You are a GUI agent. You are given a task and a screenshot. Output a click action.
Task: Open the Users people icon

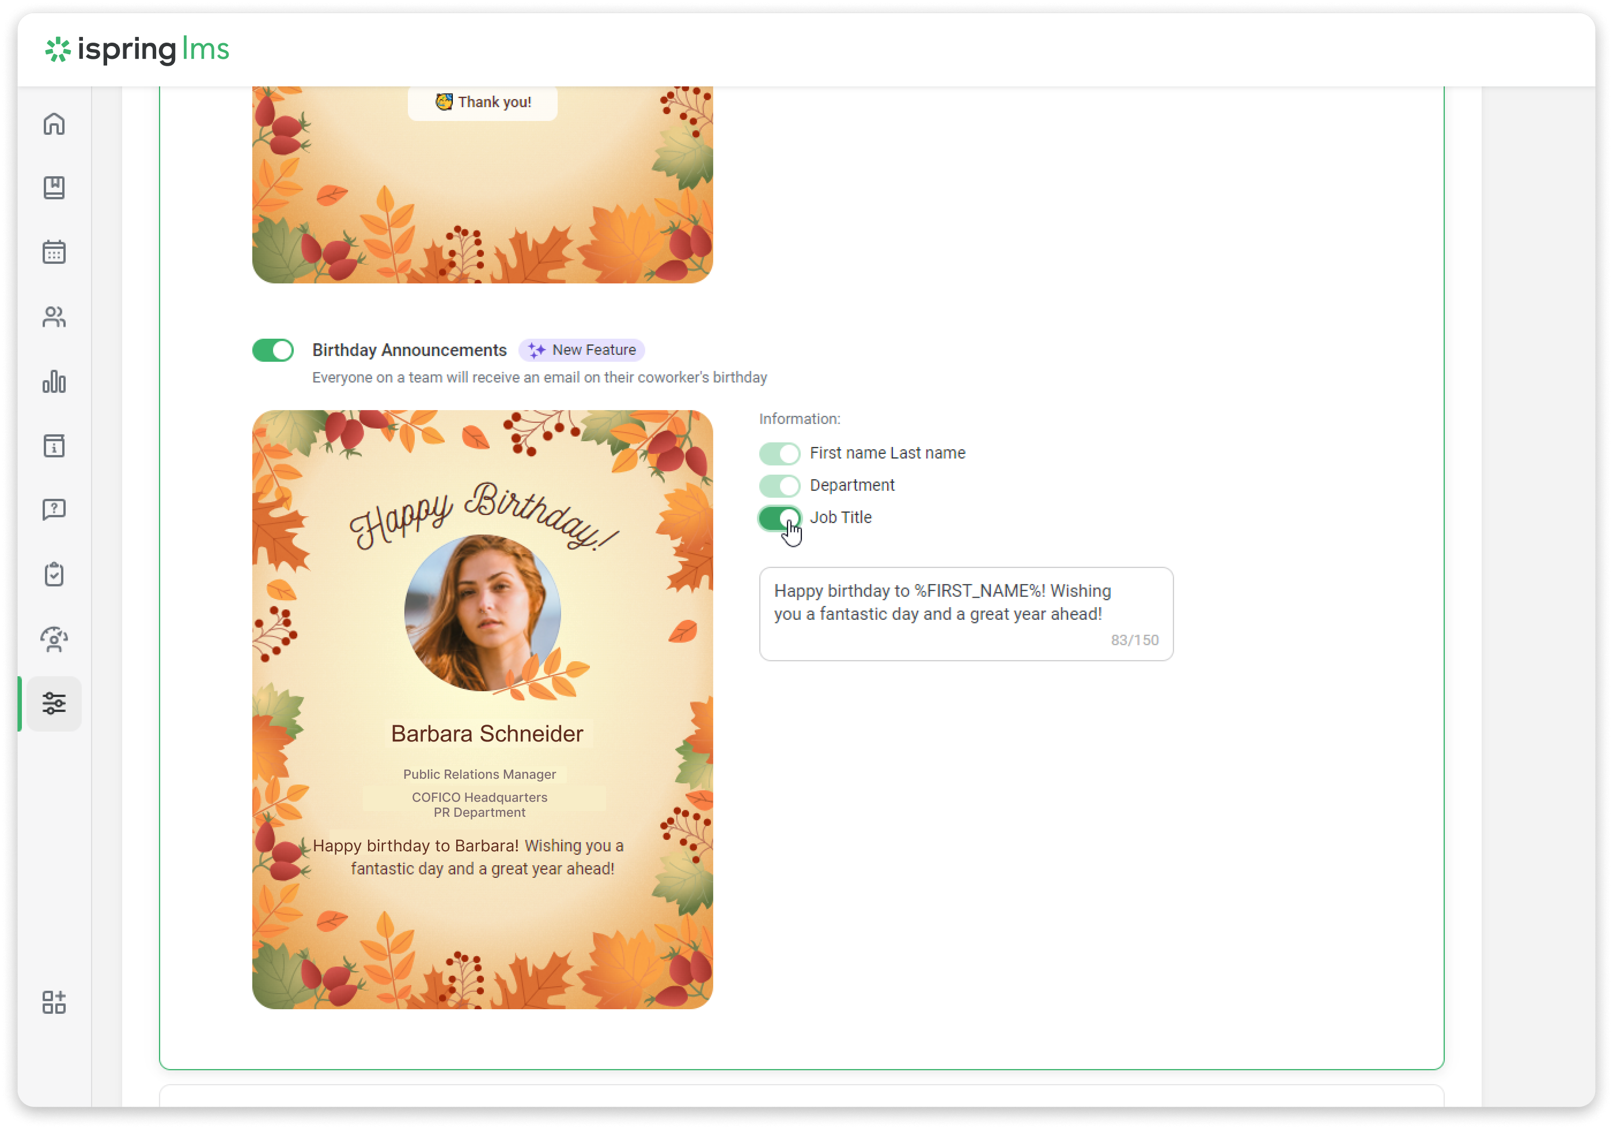54,317
